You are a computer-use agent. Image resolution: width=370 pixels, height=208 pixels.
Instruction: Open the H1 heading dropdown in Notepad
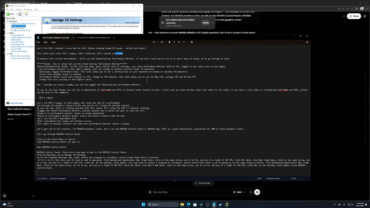point(155,42)
